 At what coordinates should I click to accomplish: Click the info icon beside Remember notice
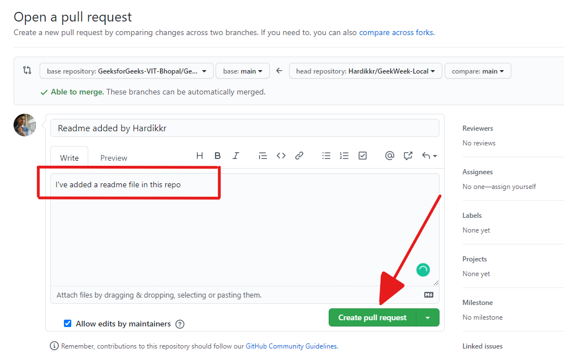tap(54, 346)
